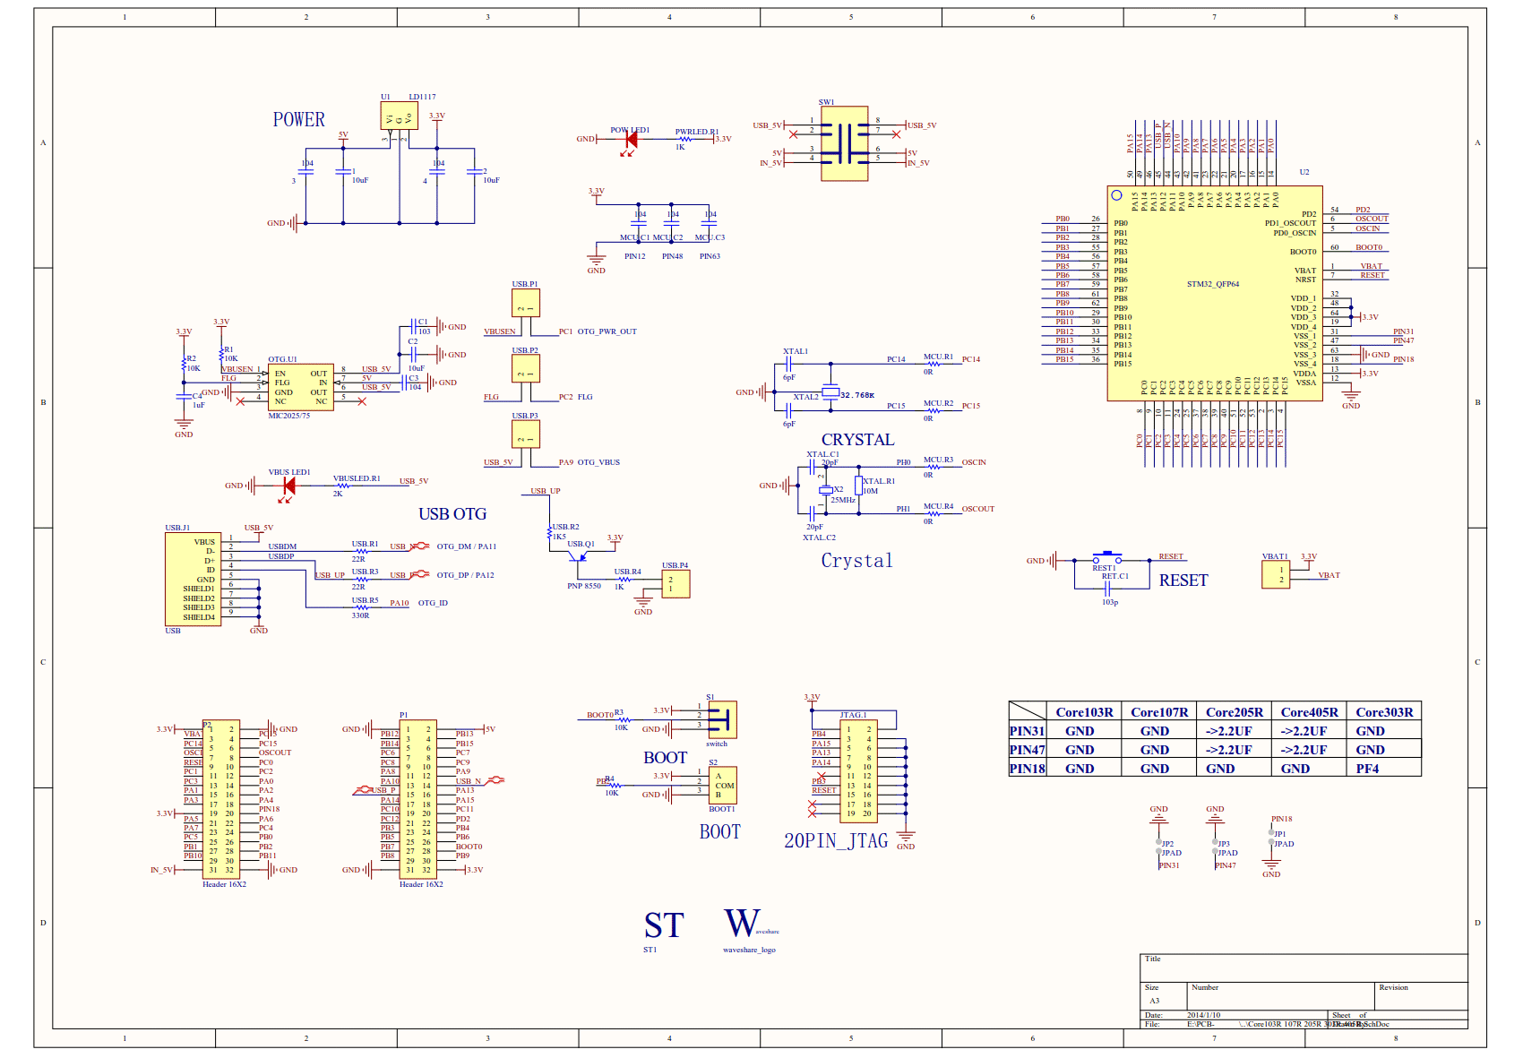This screenshot has height=1058, width=1523.
Task: Click the 20PIN_JTAG section title
Action: [x=836, y=840]
